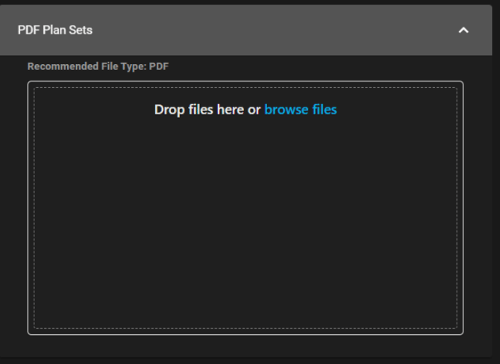Click the browse files link
500x364 pixels.
[x=301, y=110]
